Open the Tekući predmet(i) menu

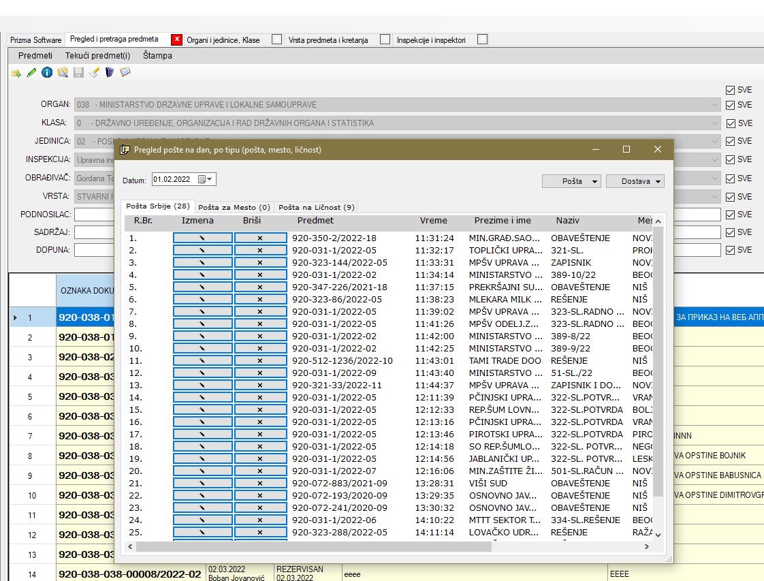[x=98, y=56]
